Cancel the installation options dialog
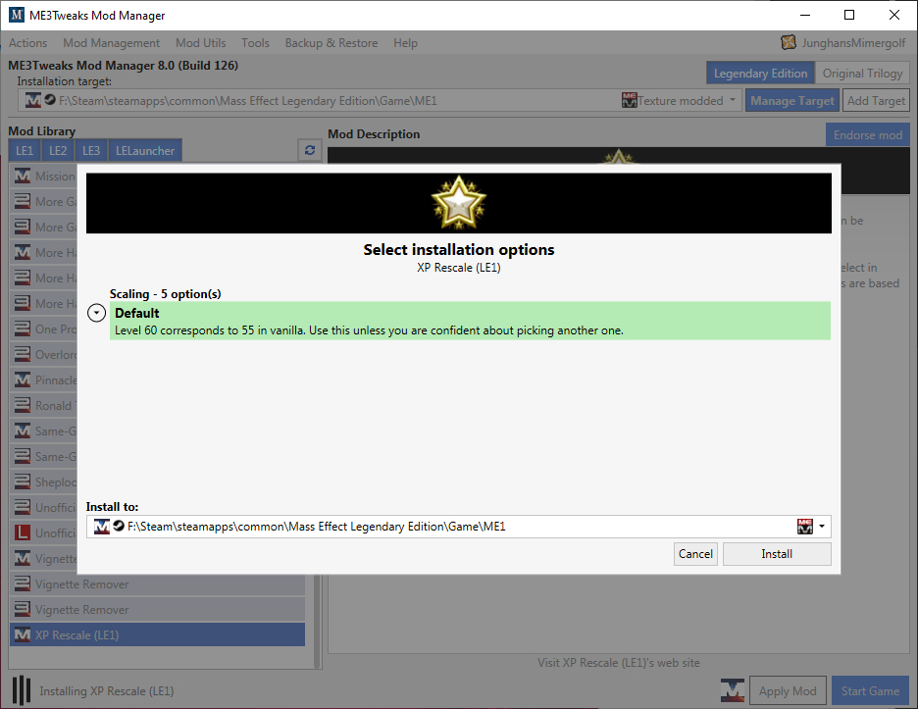The image size is (918, 709). 695,554
